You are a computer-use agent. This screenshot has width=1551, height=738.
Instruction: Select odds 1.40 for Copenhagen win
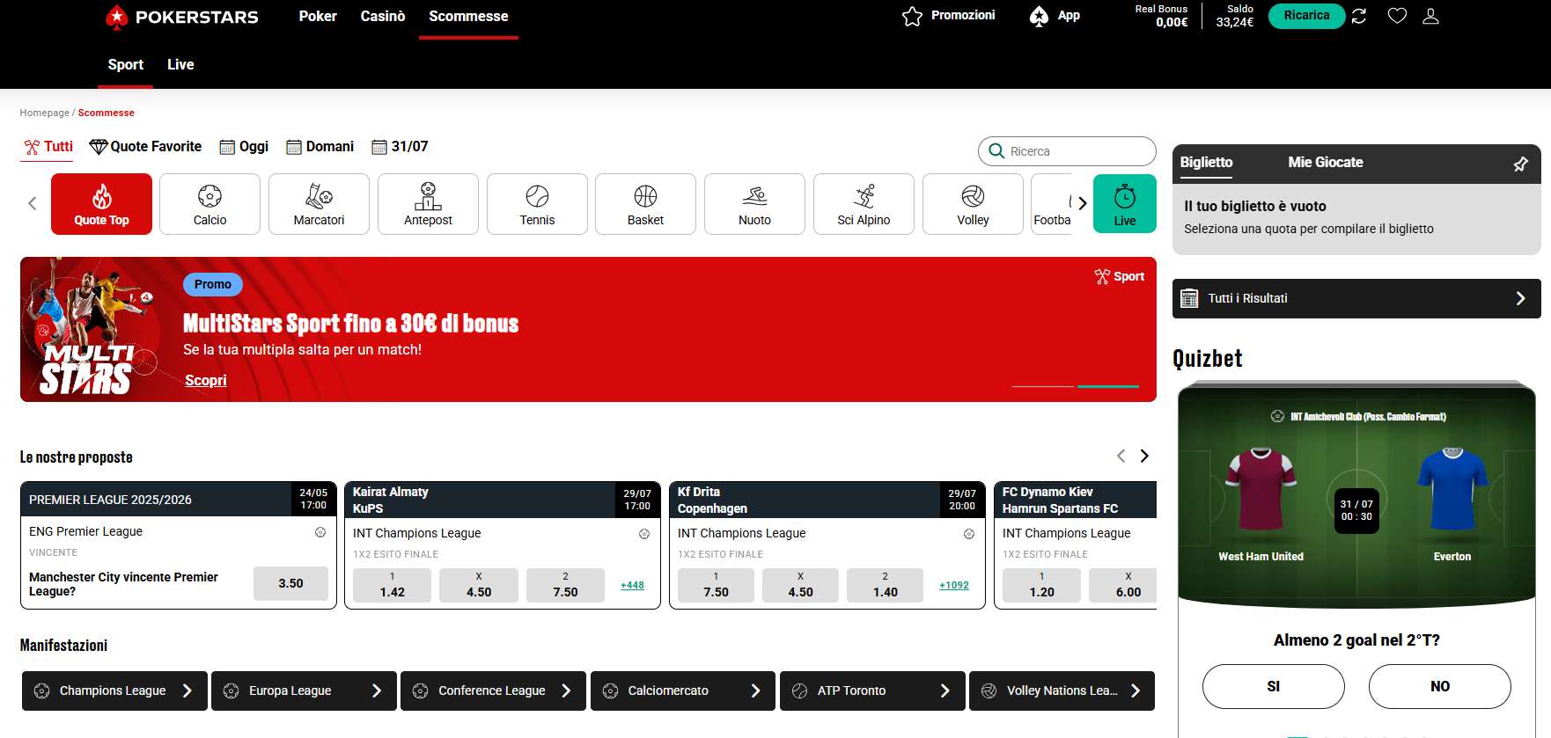tap(885, 585)
